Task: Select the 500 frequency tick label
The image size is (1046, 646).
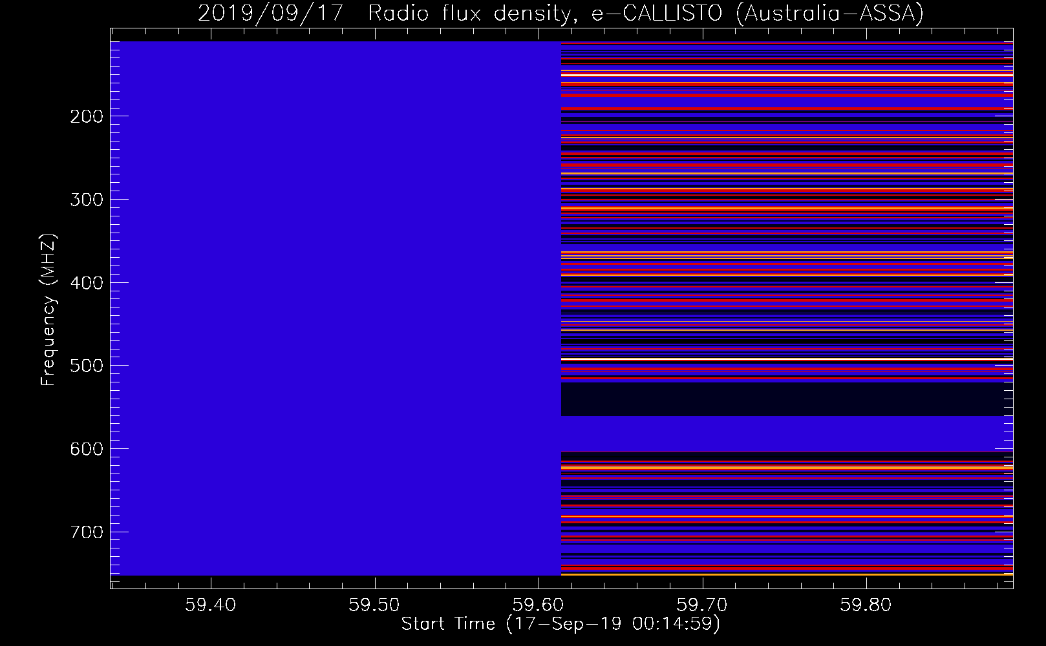Action: (x=86, y=366)
